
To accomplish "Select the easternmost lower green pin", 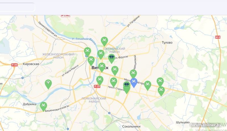I will pos(161,91).
